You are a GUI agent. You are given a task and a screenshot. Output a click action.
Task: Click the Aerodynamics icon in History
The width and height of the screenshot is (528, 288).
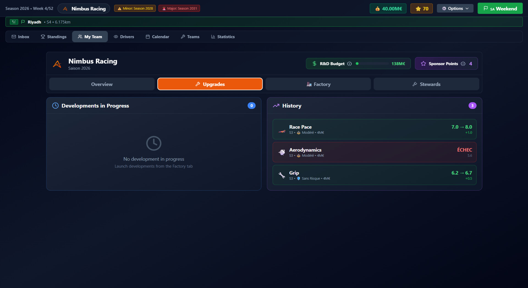coord(282,152)
